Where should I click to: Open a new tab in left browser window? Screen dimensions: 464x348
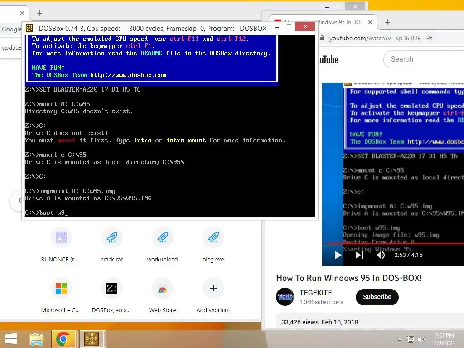tap(39, 13)
